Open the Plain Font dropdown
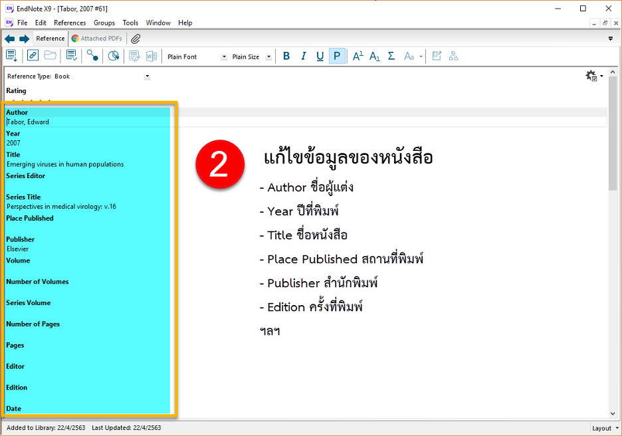This screenshot has width=622, height=436. 224,57
